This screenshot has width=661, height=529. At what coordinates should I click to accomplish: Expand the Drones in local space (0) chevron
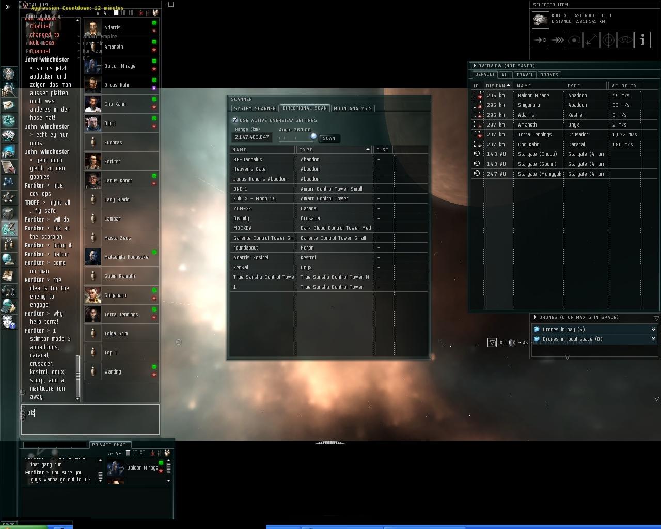click(653, 339)
